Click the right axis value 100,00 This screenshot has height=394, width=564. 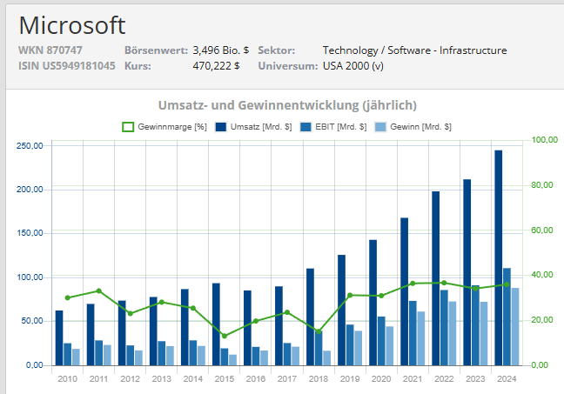pos(545,140)
